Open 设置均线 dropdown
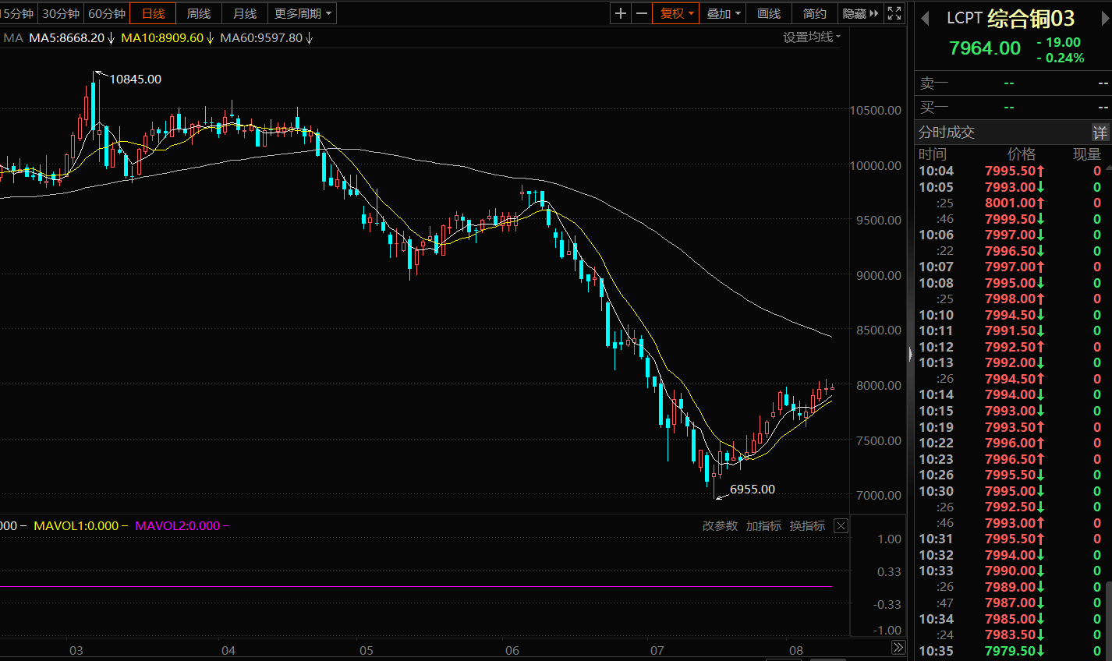 (x=812, y=37)
